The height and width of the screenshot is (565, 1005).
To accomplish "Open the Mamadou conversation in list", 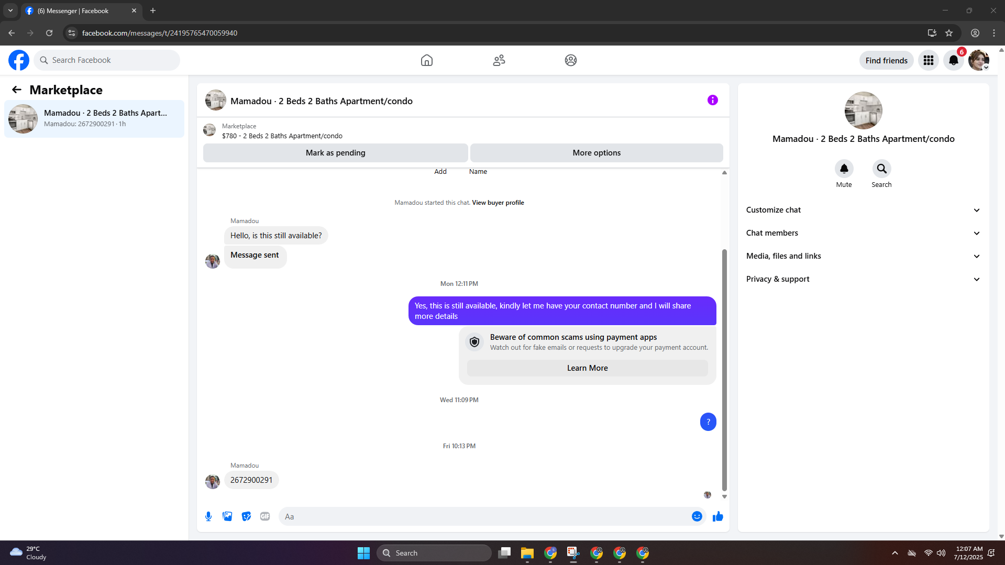I will coord(94,119).
